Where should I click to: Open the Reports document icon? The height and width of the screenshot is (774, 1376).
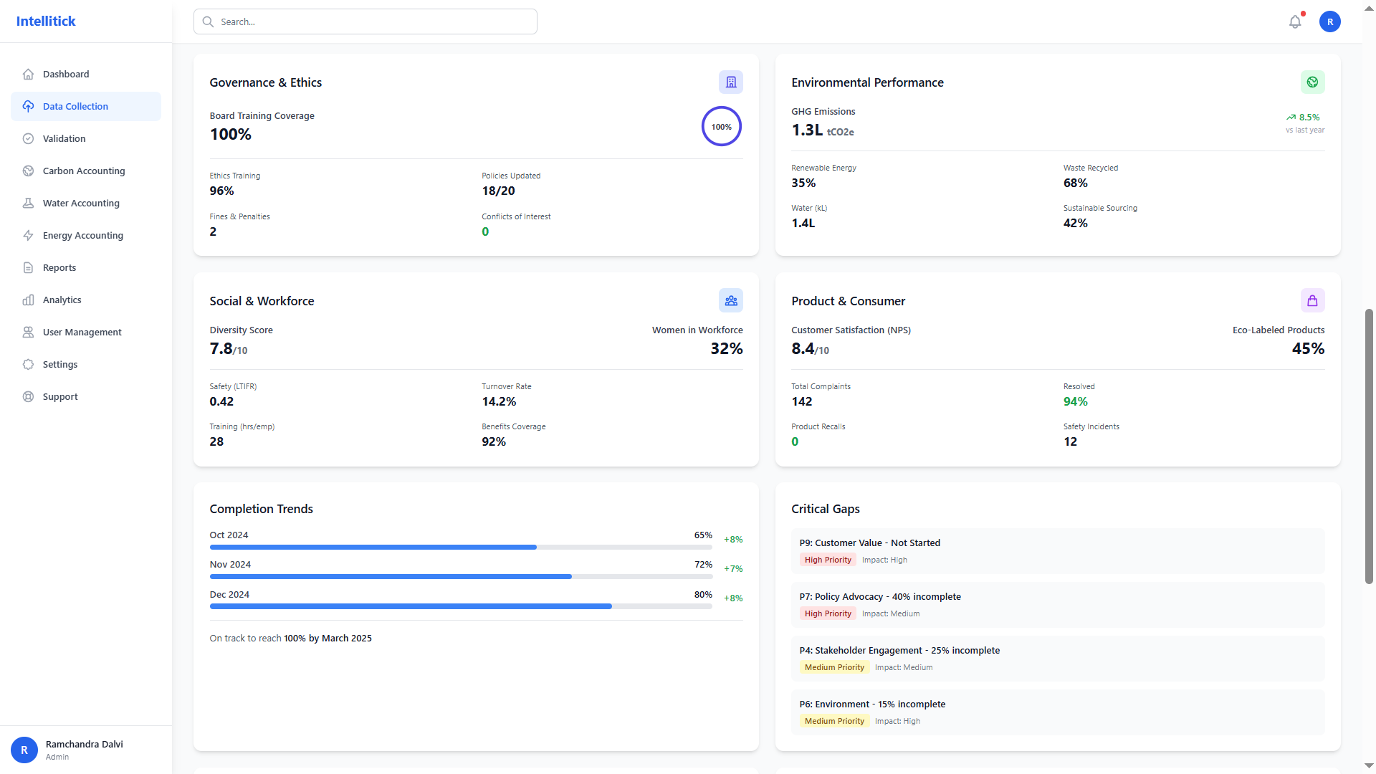click(x=28, y=267)
